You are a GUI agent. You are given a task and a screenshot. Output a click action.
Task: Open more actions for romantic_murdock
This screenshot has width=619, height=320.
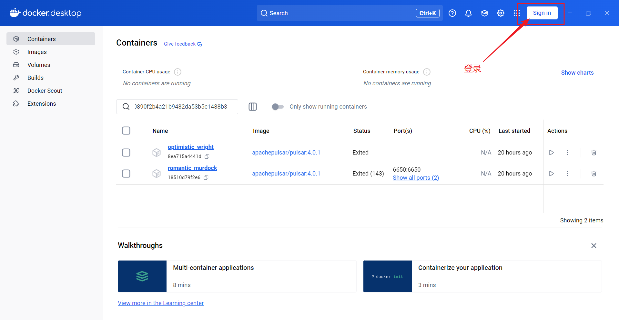(568, 174)
